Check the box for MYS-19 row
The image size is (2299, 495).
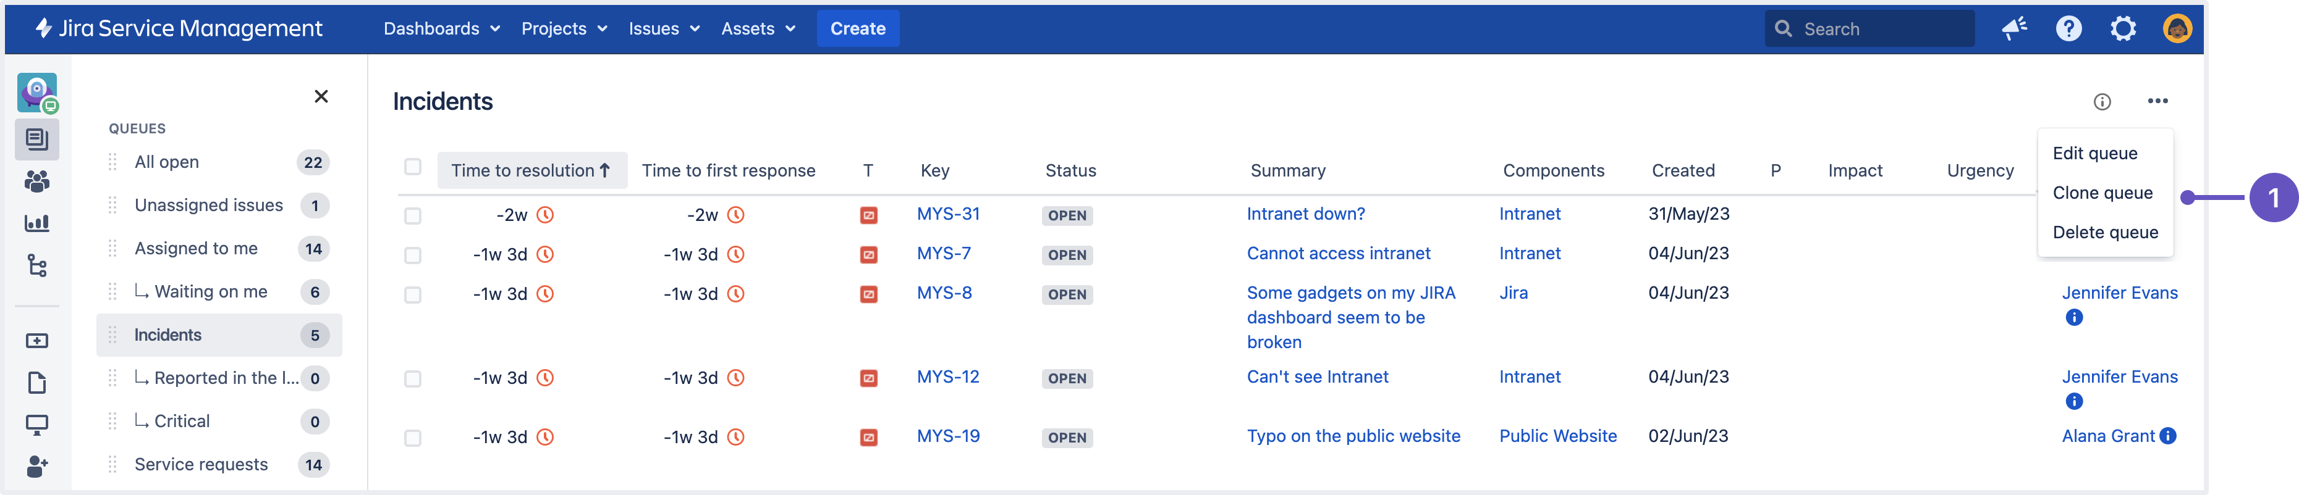point(412,438)
